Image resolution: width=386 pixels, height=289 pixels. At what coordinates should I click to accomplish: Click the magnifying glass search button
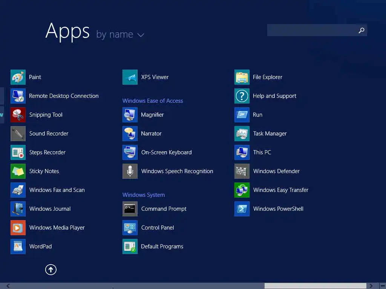(x=361, y=30)
